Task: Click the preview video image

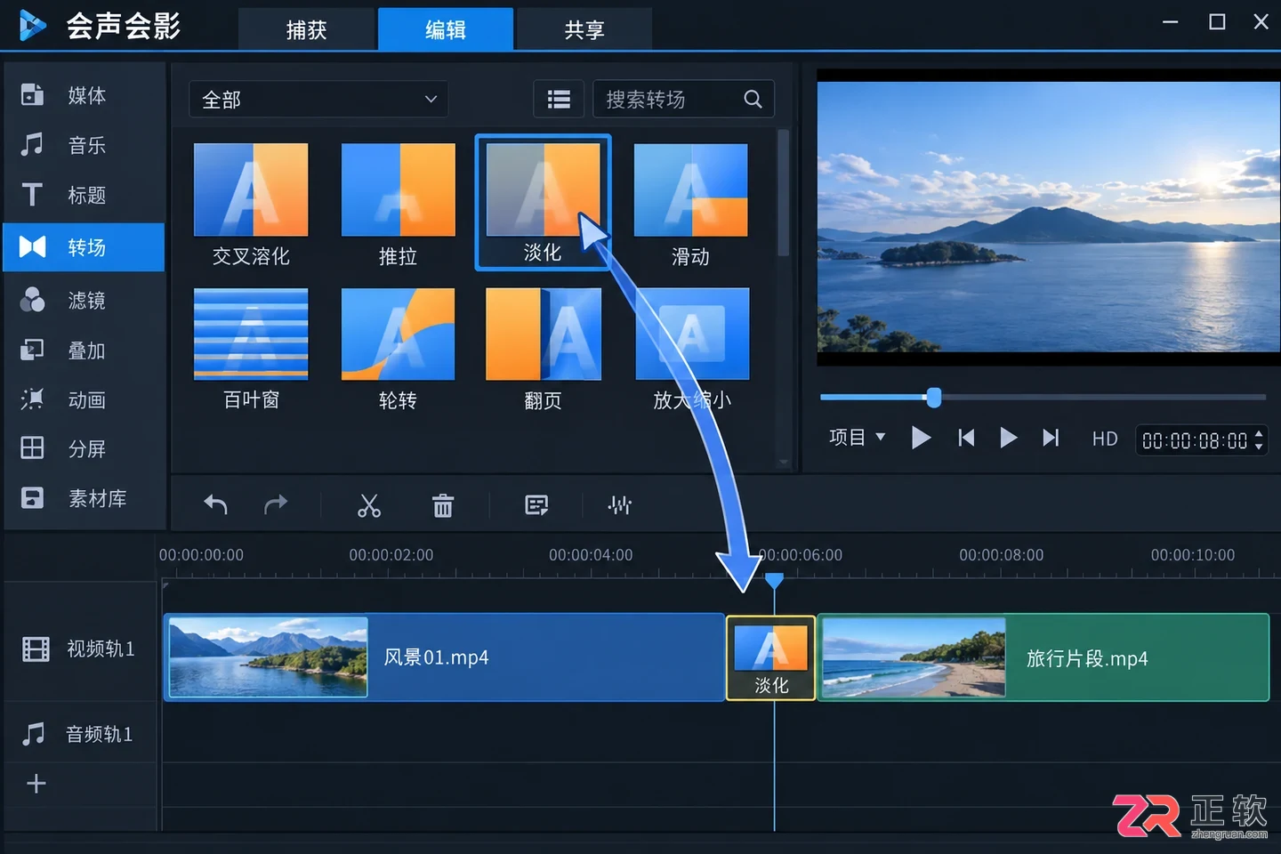Action: [x=1049, y=217]
